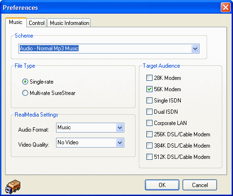This screenshot has height=196, width=233.
Task: Enable the Single ISDN checkbox
Action: (x=149, y=101)
